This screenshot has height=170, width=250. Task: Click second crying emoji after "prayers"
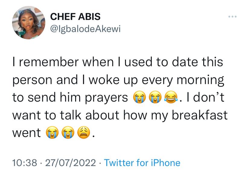(x=155, y=97)
